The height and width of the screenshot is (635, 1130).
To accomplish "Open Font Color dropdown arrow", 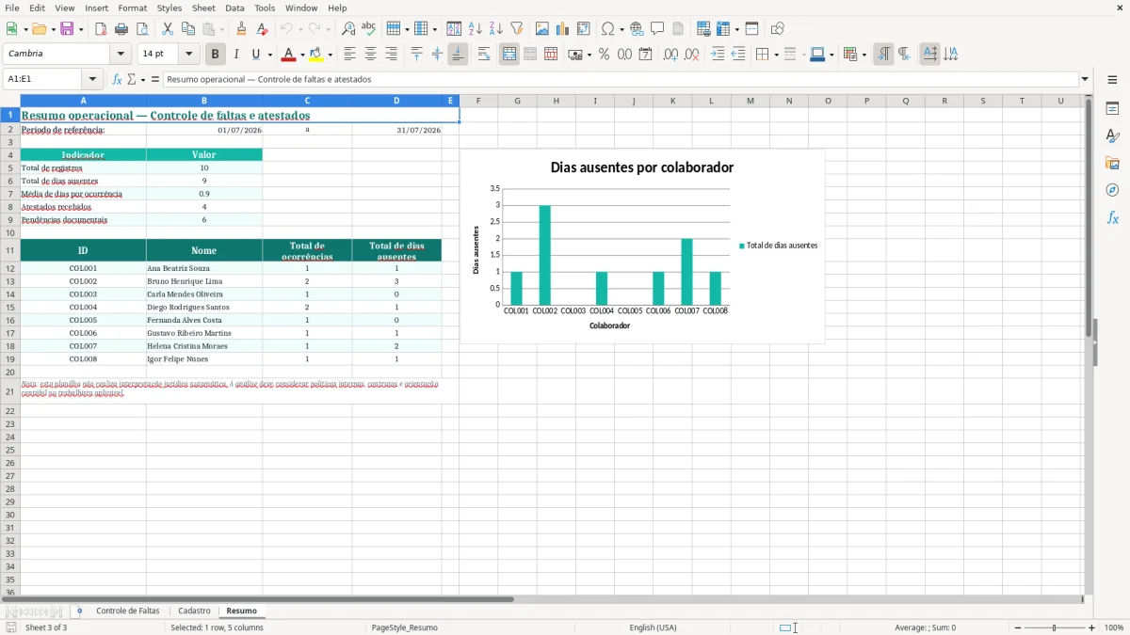I will pos(302,55).
